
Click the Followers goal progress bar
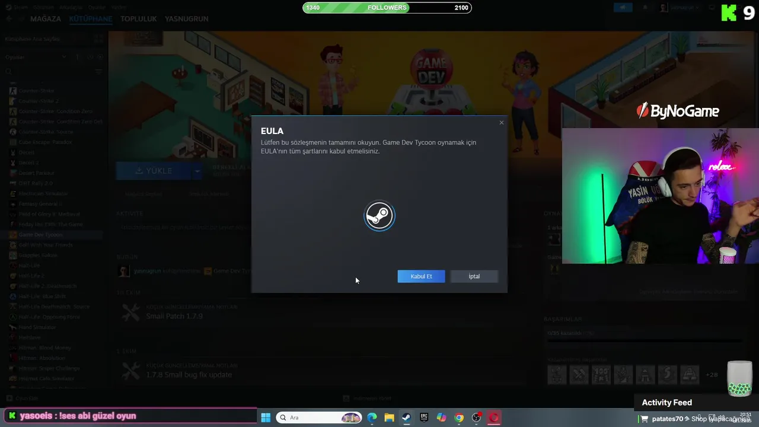pos(387,8)
